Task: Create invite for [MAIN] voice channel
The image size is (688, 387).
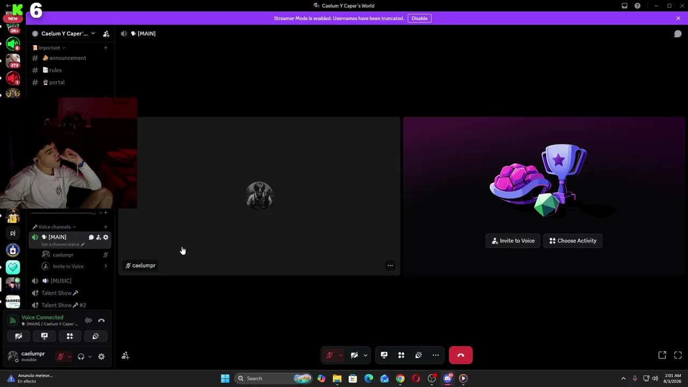Action: (98, 237)
